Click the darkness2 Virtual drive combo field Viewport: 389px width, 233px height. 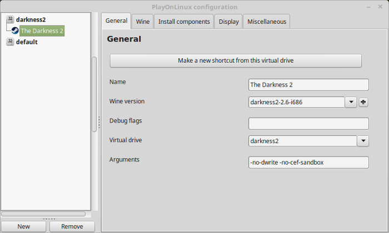[x=303, y=141]
